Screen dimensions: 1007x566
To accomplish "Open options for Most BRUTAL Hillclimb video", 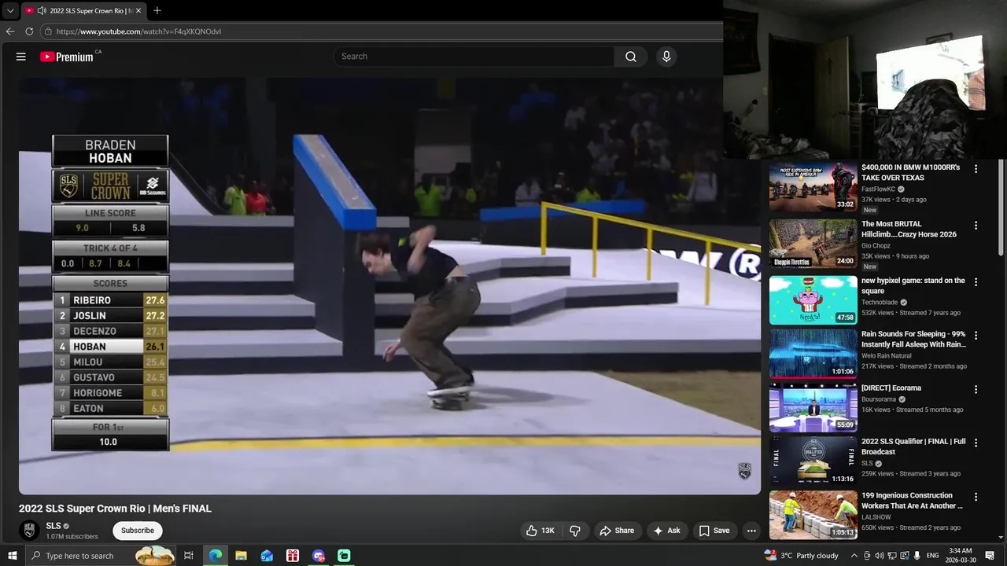I will pos(976,226).
